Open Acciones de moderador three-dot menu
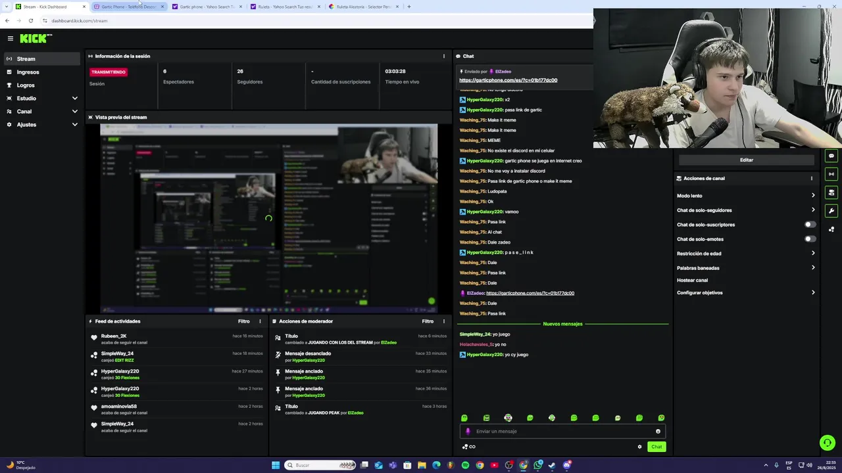The image size is (842, 473). (x=444, y=321)
